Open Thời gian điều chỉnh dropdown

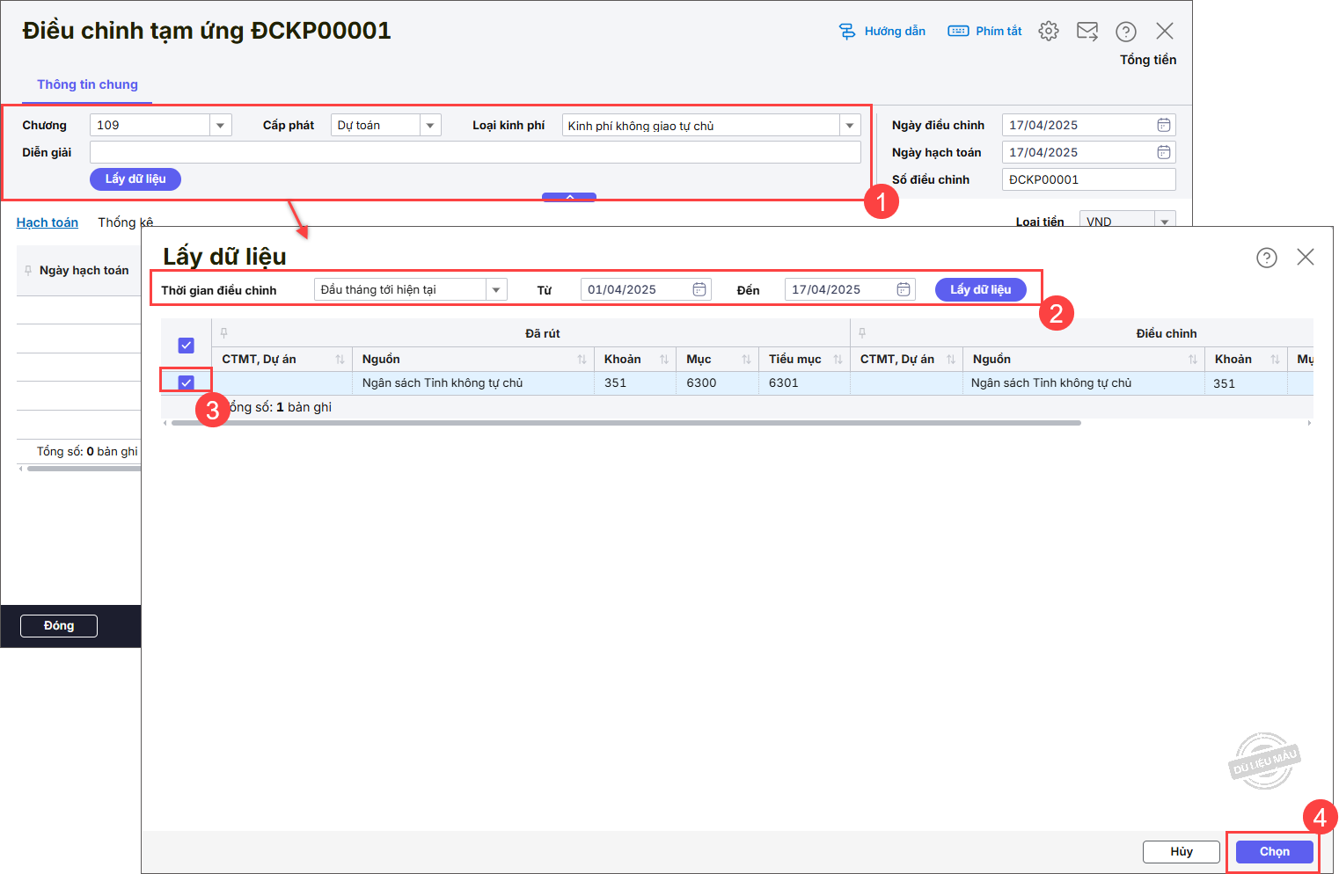point(496,290)
